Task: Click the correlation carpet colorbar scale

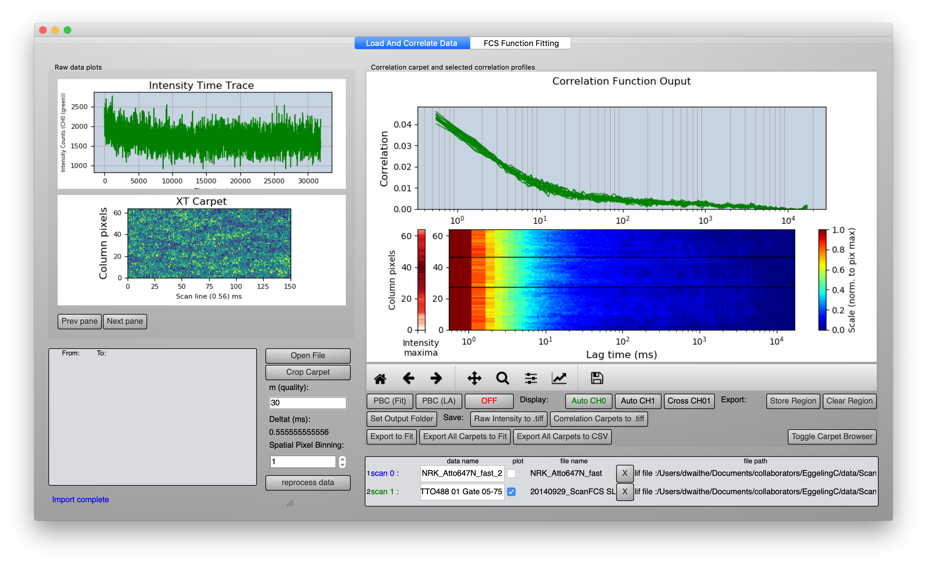Action: point(822,280)
